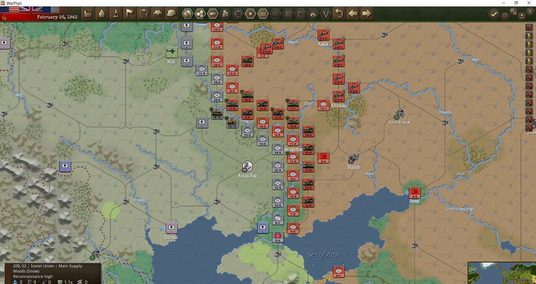Toggle the four-squares grid overlay

coord(288,13)
